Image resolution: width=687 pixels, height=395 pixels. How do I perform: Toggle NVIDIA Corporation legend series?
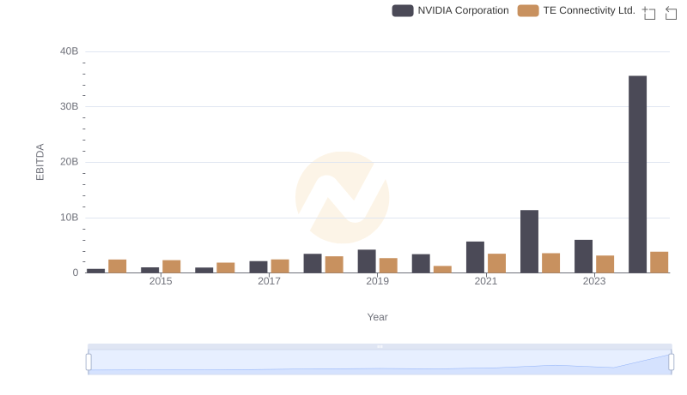[x=450, y=10]
